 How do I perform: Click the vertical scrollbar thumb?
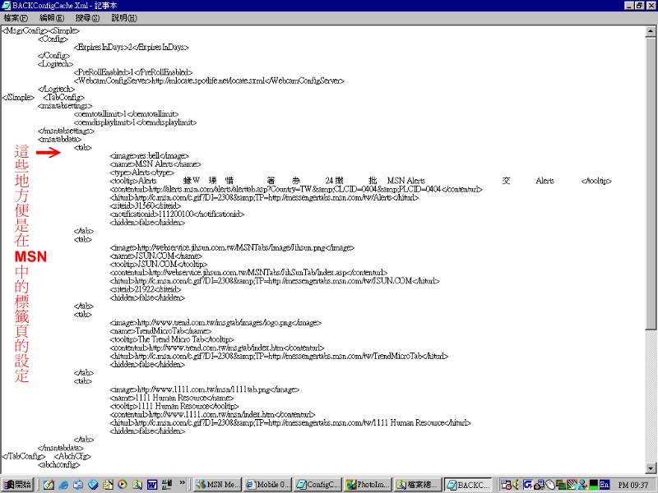tap(651, 182)
